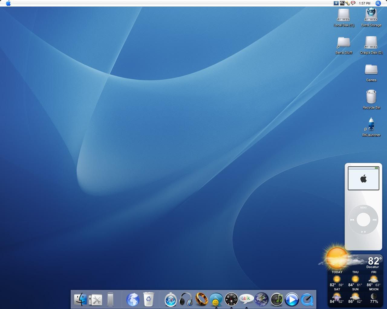Select the SUN forecast in weather widget
This screenshot has width=387, height=309.
pos(355,296)
